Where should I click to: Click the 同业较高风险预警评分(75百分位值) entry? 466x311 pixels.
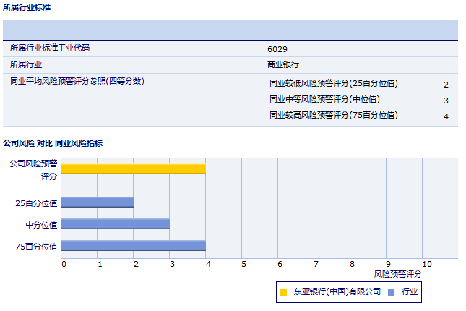(333, 115)
